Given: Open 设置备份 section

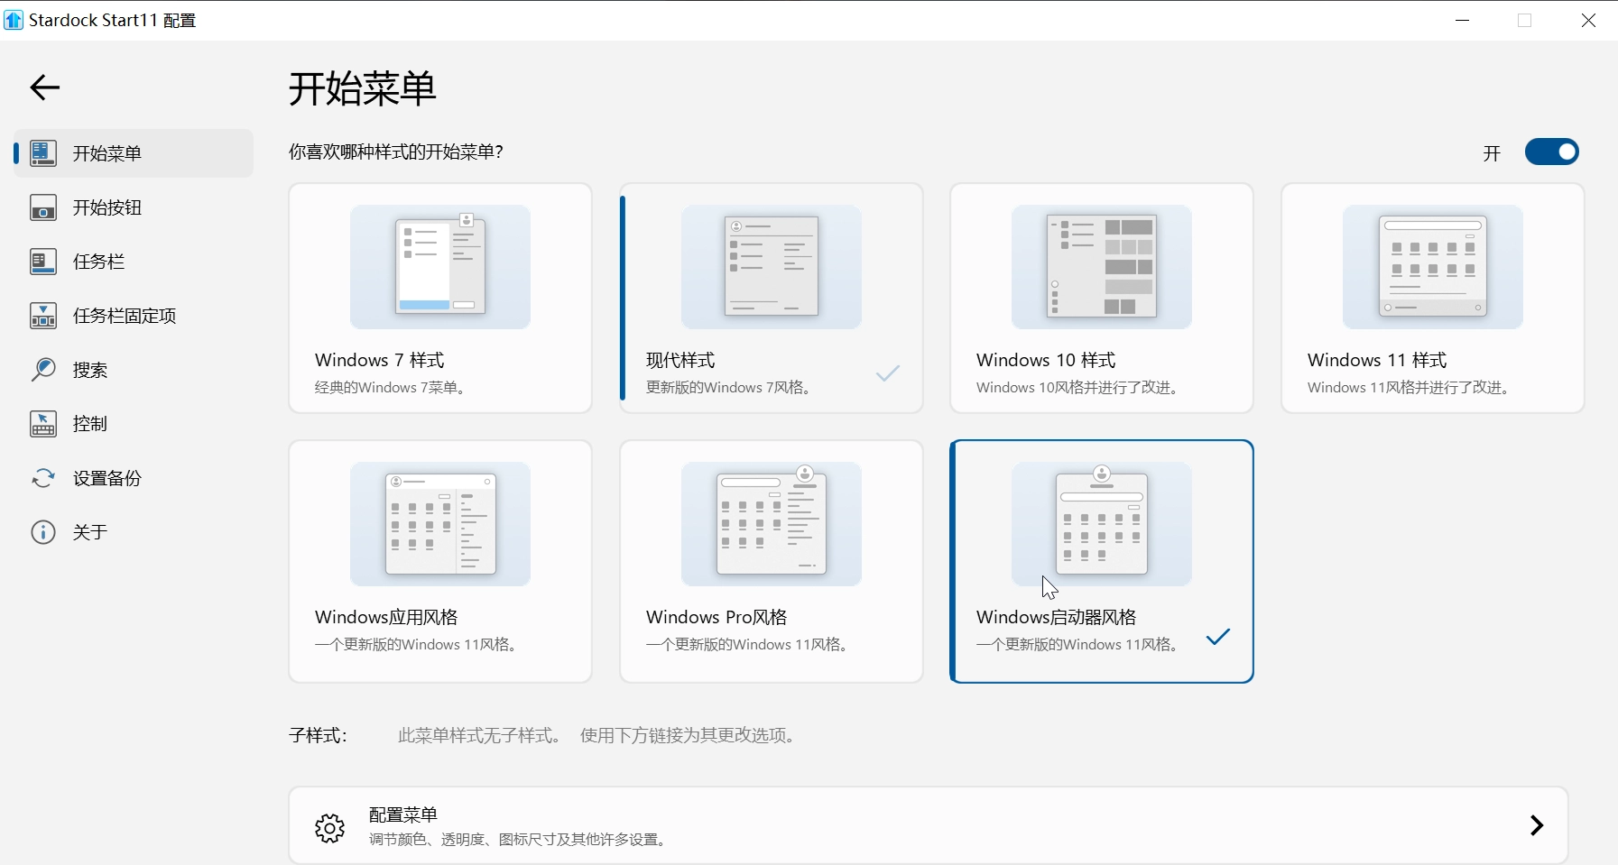Looking at the screenshot, I should click(107, 478).
